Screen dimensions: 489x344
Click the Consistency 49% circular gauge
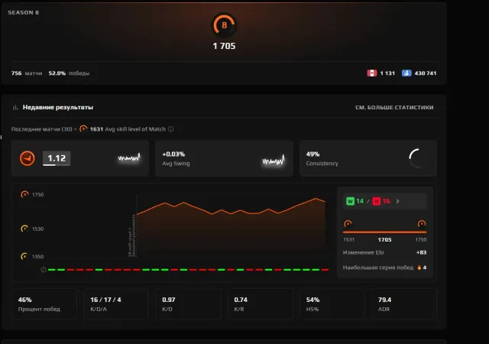click(417, 158)
